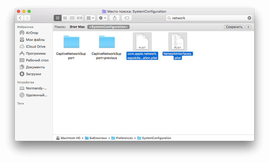
Task: Click Macintosh HD in the path bar
Action: coord(68,138)
